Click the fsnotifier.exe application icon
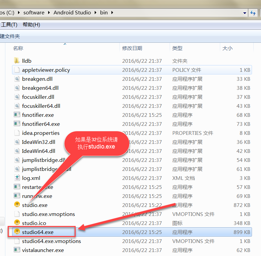 17,115
